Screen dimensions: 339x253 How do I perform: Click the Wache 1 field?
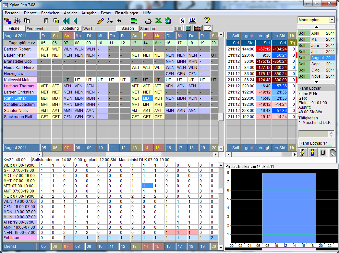[99, 28]
